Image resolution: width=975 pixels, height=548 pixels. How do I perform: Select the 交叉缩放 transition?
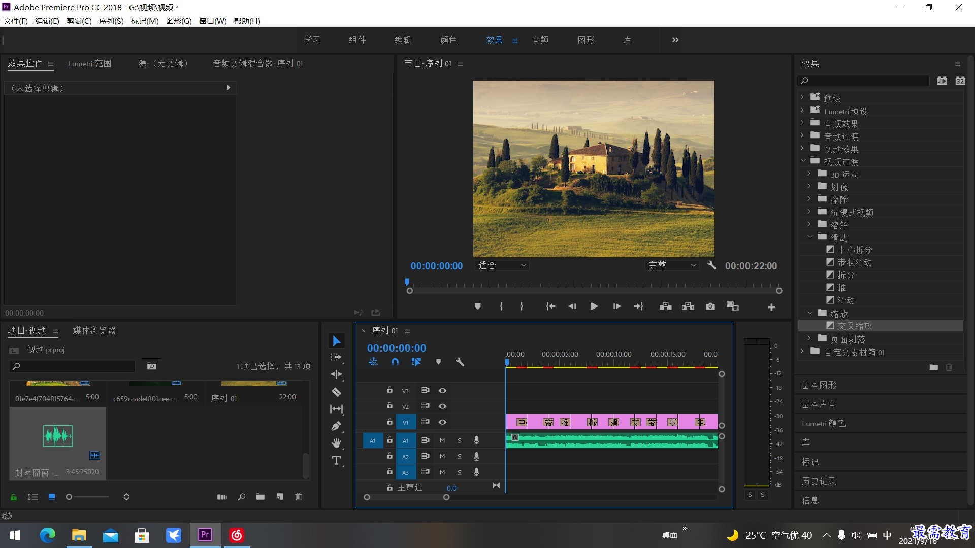[x=855, y=326]
